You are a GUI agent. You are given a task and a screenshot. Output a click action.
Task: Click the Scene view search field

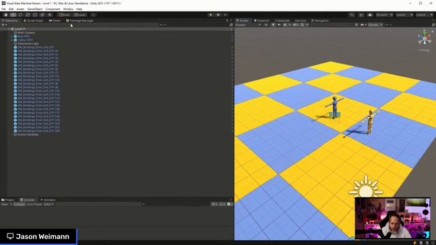[407, 24]
